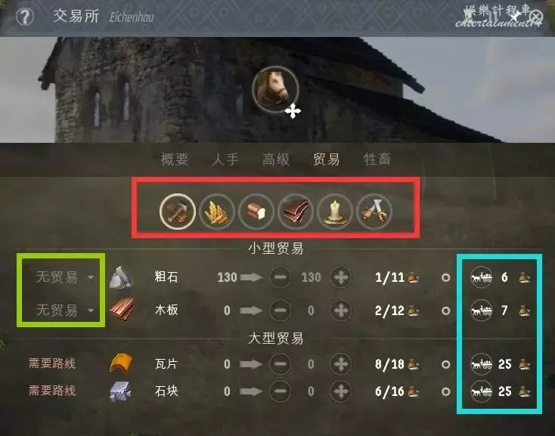Click the horse portrait icon
555x436 pixels.
[x=275, y=89]
